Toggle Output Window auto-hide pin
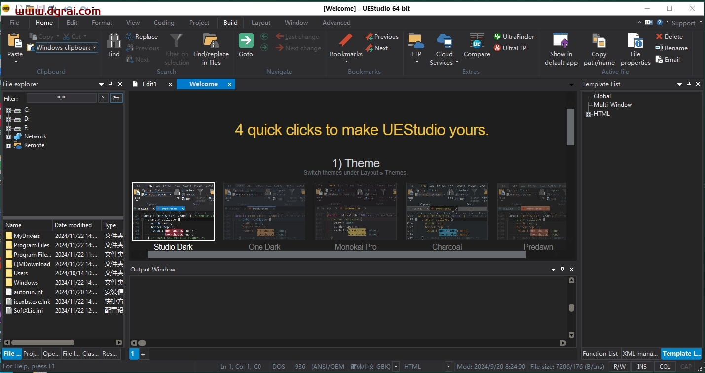Image resolution: width=705 pixels, height=373 pixels. [x=563, y=270]
